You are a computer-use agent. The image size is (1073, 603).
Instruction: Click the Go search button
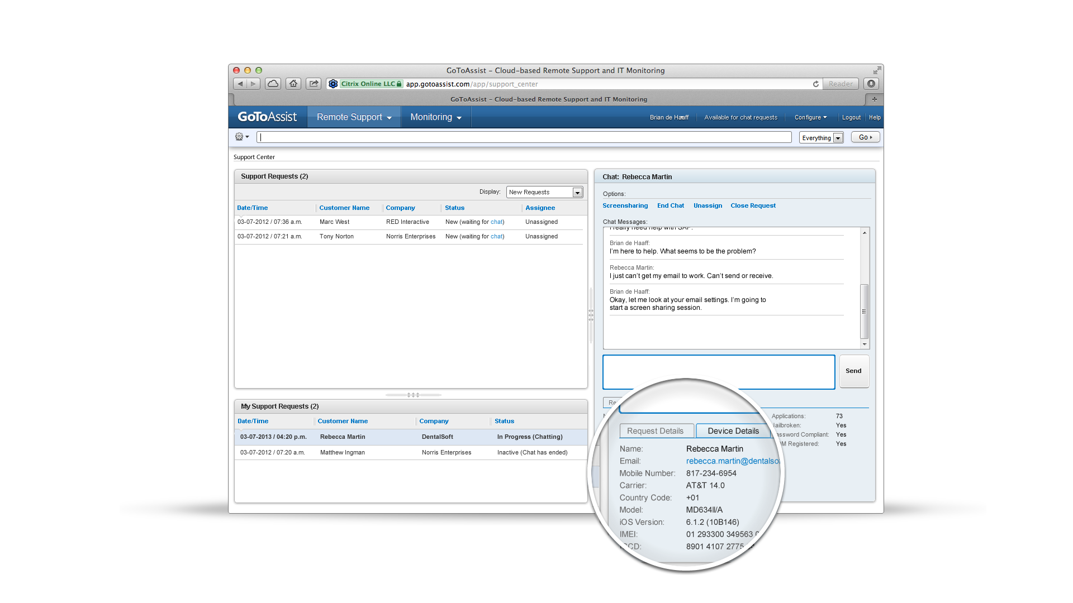coord(865,137)
